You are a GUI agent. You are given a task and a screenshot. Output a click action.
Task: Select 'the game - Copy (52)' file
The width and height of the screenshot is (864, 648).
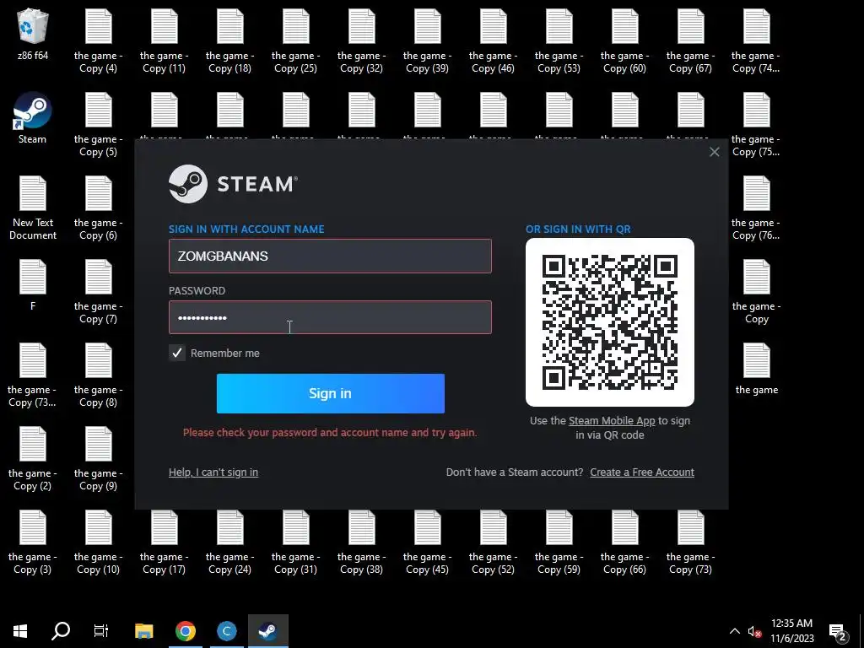tap(493, 543)
